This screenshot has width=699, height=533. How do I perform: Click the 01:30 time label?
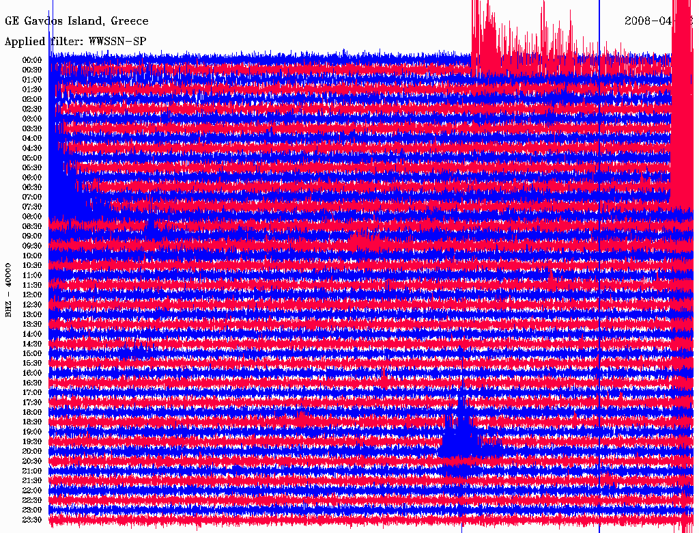[31, 90]
